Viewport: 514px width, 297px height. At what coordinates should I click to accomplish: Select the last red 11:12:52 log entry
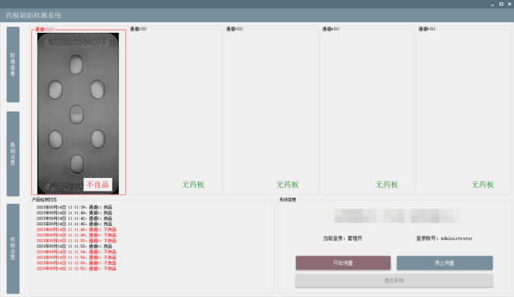[x=76, y=269]
